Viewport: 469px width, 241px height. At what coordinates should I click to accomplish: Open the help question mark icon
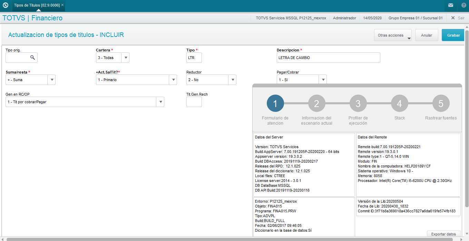(463, 5)
